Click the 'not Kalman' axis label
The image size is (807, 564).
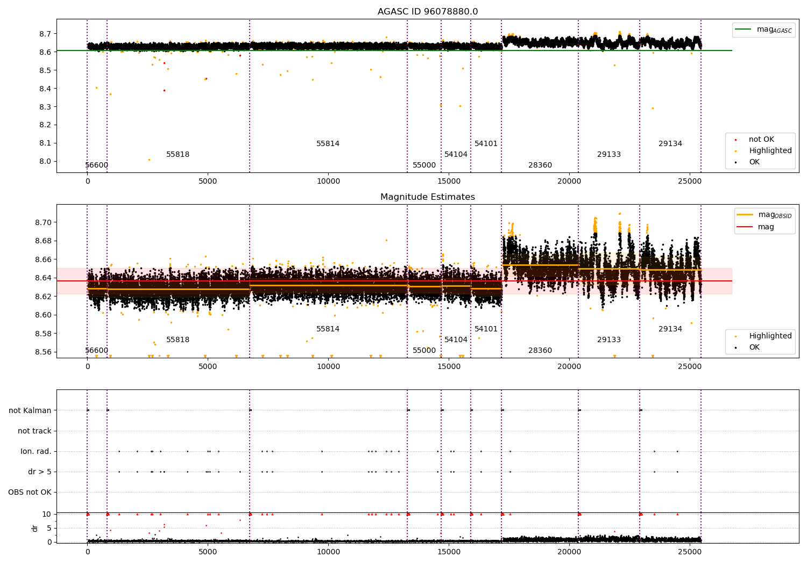pyautogui.click(x=30, y=410)
